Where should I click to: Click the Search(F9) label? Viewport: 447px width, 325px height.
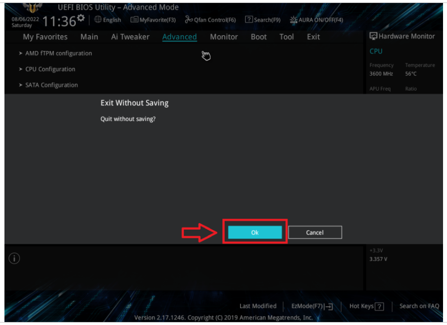pyautogui.click(x=267, y=20)
